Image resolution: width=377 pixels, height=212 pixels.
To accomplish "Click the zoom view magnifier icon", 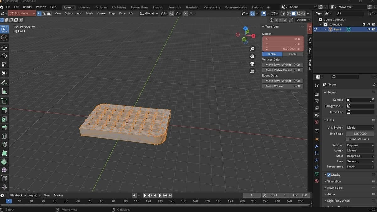I will [252, 49].
